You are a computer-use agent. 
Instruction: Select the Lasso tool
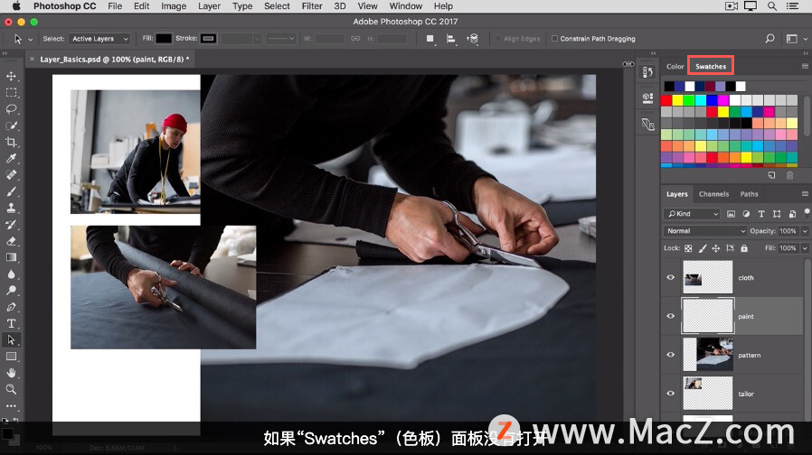click(11, 109)
